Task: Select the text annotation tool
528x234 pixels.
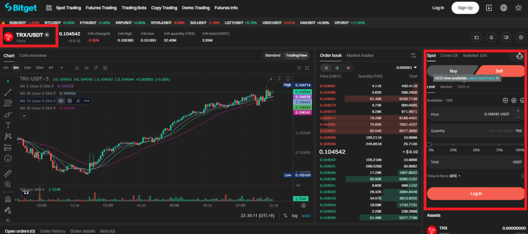Action: click(x=8, y=125)
